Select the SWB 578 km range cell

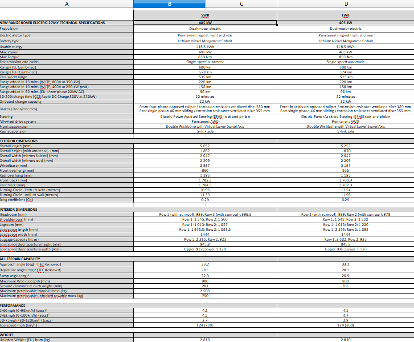tap(205, 72)
